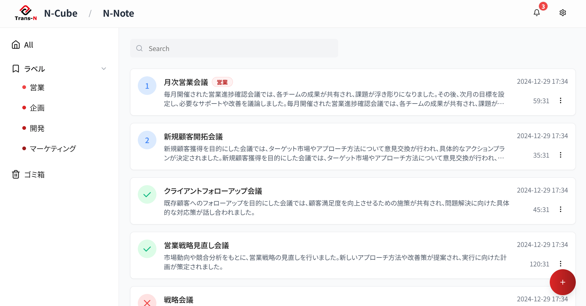The width and height of the screenshot is (586, 306).
Task: Select the マーケティング label dot
Action: click(24, 148)
